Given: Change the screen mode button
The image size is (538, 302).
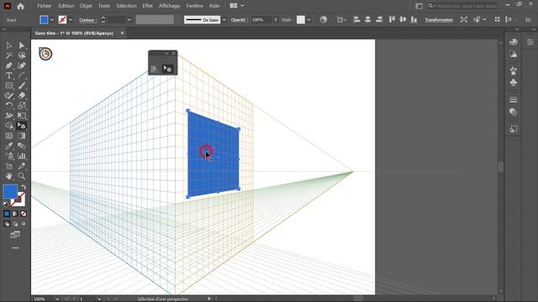Looking at the screenshot, I should [15, 235].
